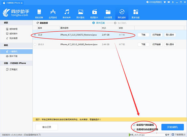Image resolution: width=187 pixels, height=137 pixels.
Task: Click 下载 for the 11.0 firmware
Action: click(x=143, y=35)
